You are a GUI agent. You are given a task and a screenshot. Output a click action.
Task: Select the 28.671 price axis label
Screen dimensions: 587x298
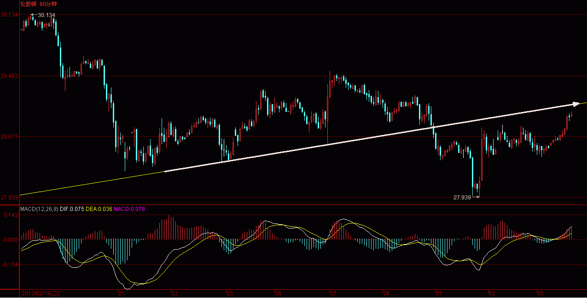(9, 137)
